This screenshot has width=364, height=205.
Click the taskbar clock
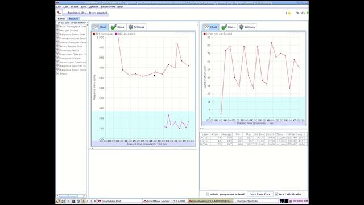tap(300, 201)
